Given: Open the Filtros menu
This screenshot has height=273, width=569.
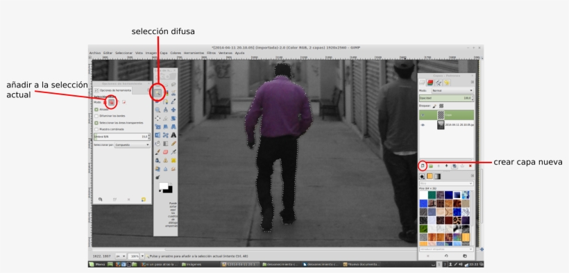Looking at the screenshot, I should pos(211,53).
